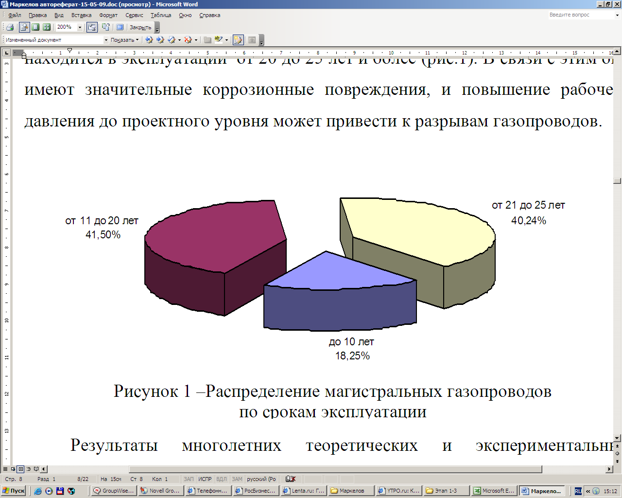Toggle the Magnifier tool
This screenshot has width=622, height=498.
(x=24, y=27)
